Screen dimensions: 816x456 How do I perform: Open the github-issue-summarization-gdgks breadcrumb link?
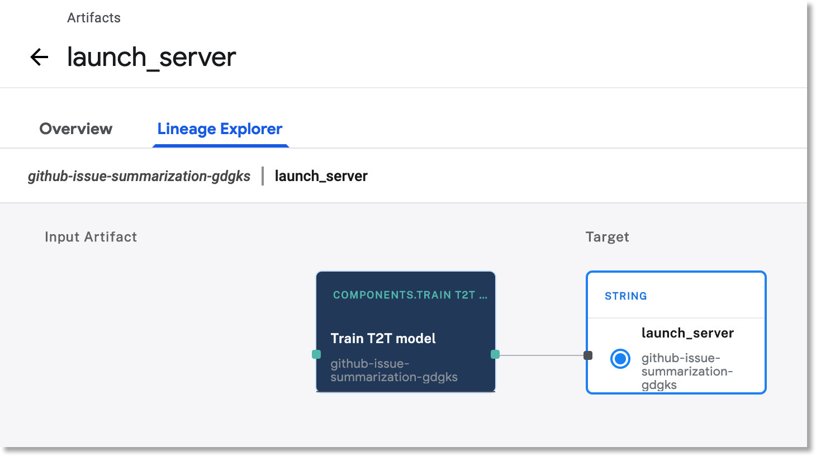[x=139, y=175]
